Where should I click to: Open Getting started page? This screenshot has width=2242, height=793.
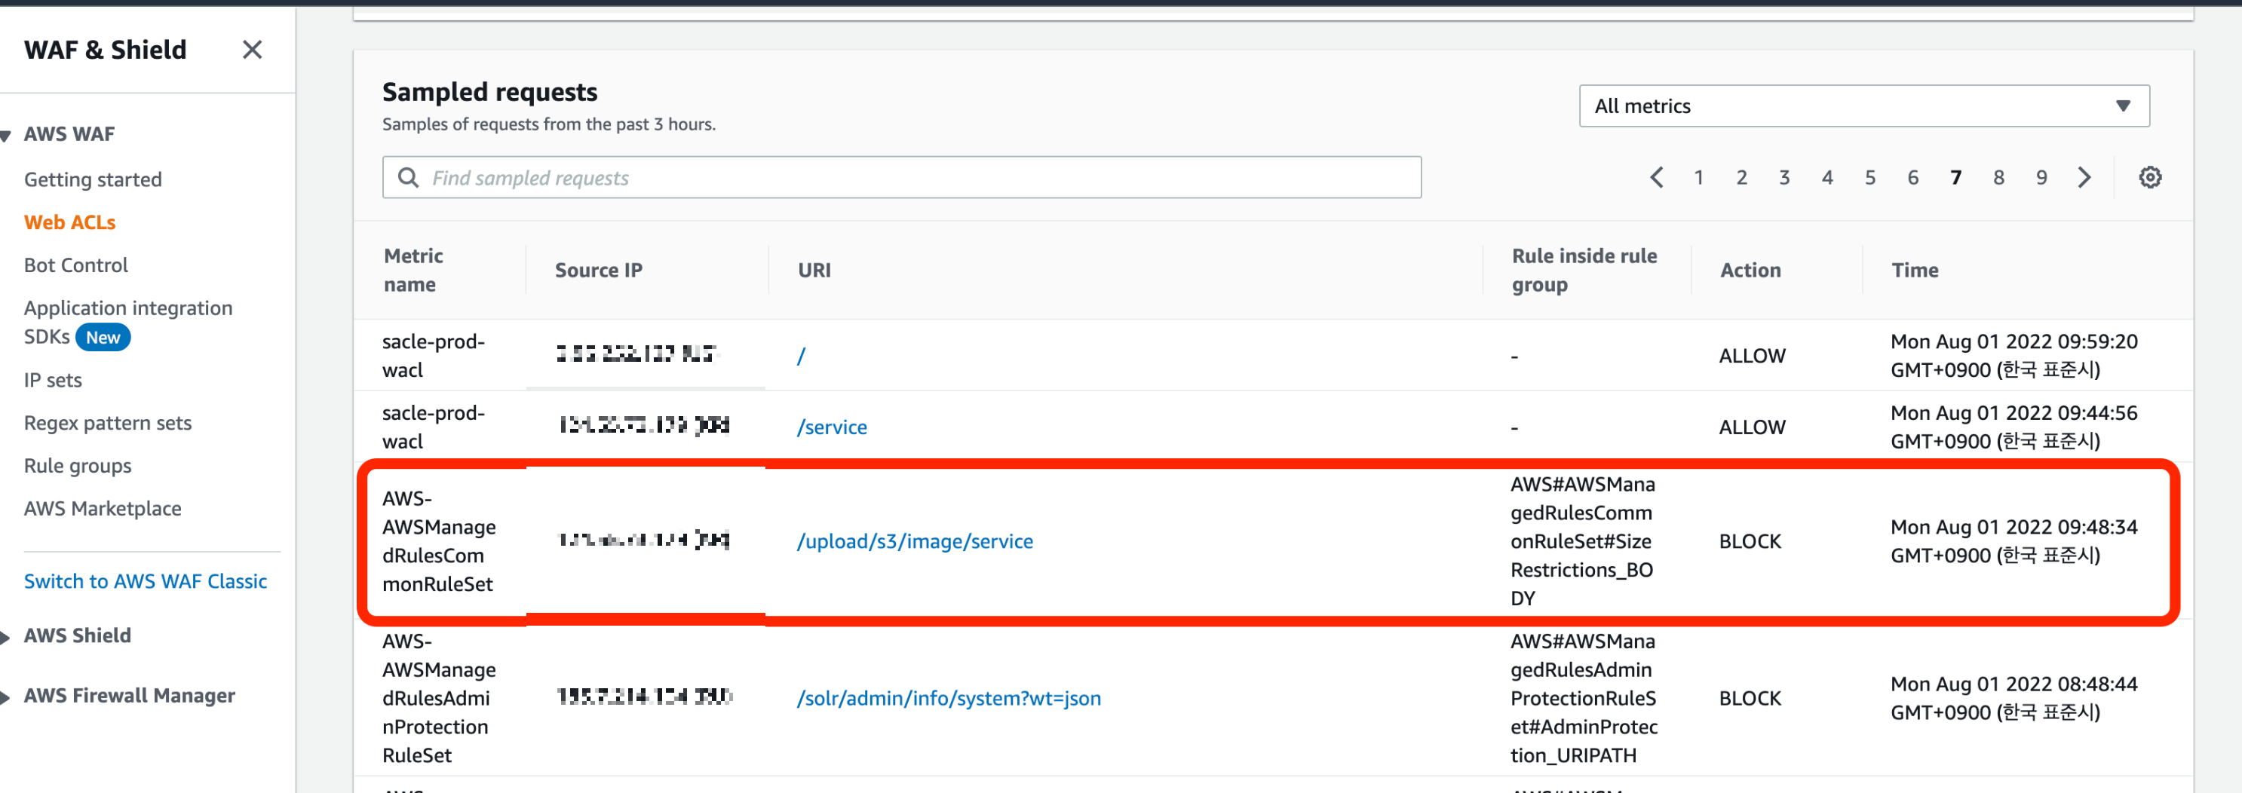[93, 179]
